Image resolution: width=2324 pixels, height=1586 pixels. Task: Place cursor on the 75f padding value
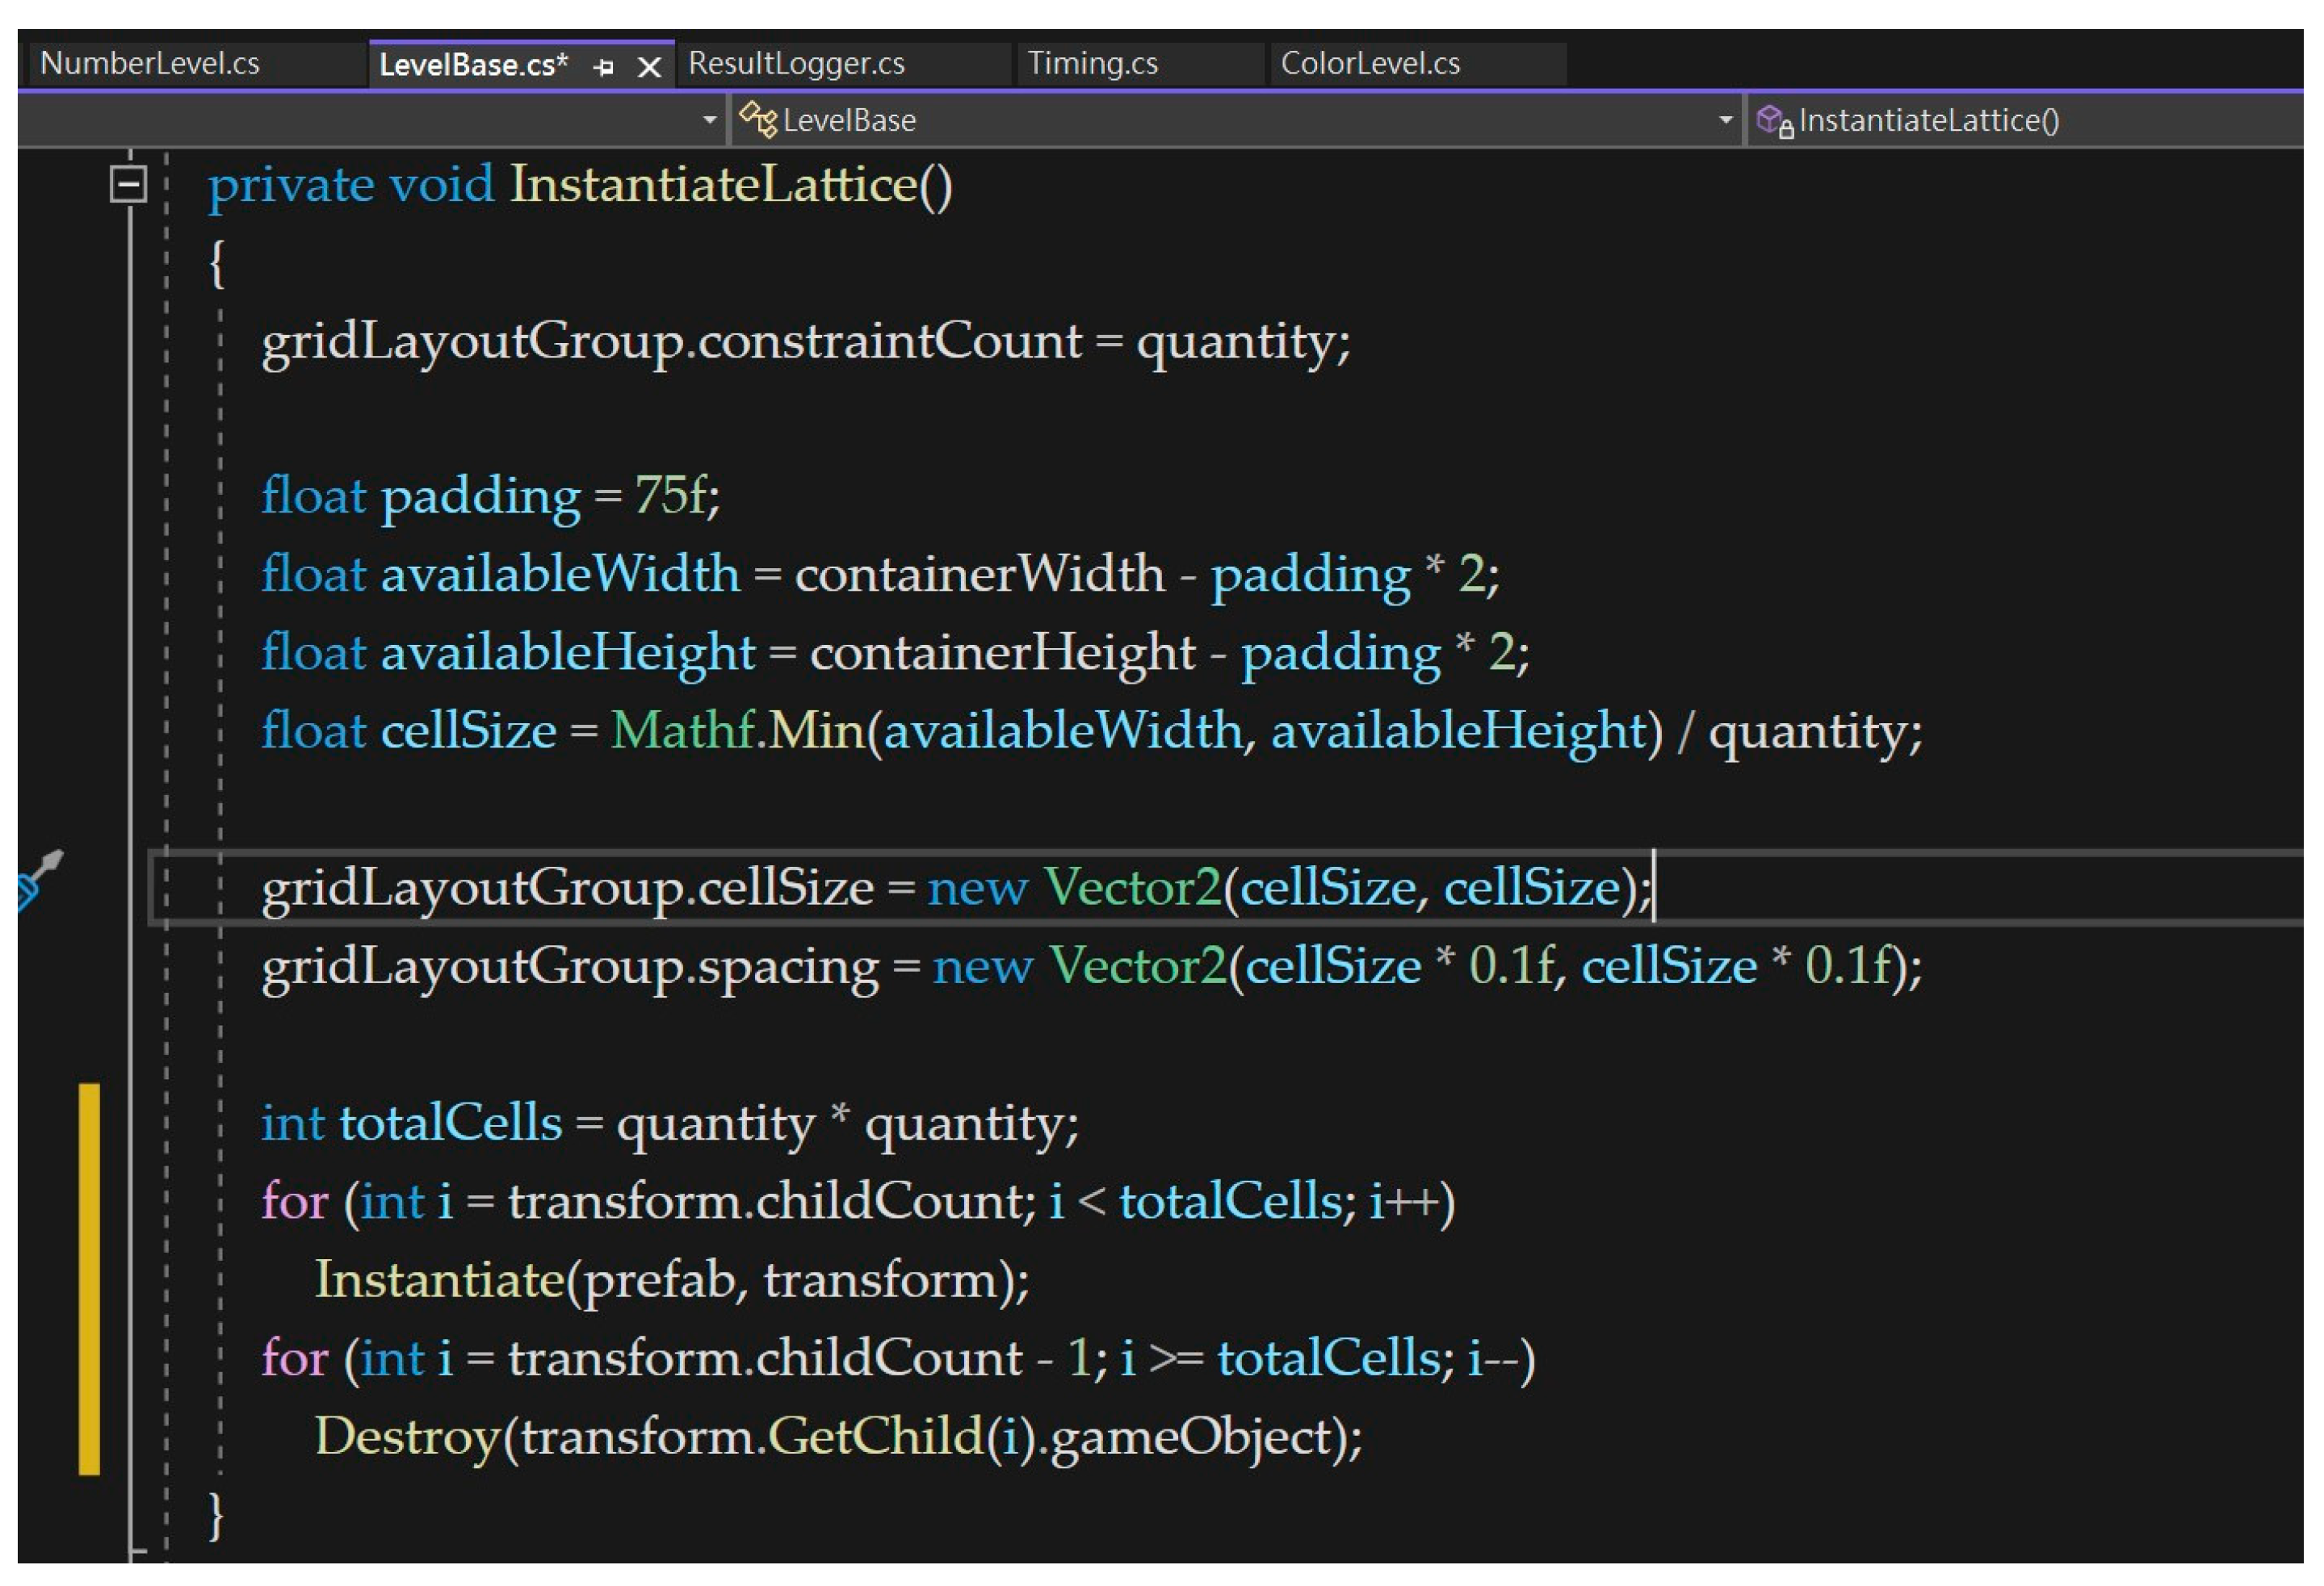click(670, 495)
